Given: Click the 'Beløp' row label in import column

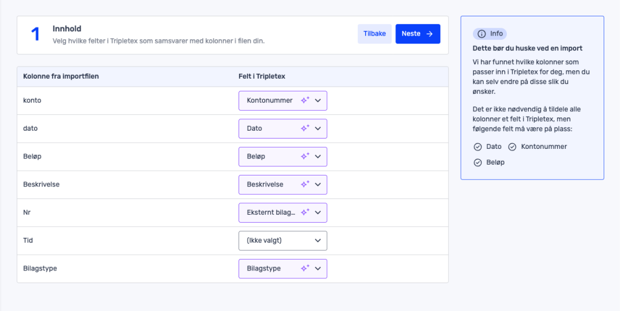Looking at the screenshot, I should [x=33, y=157].
